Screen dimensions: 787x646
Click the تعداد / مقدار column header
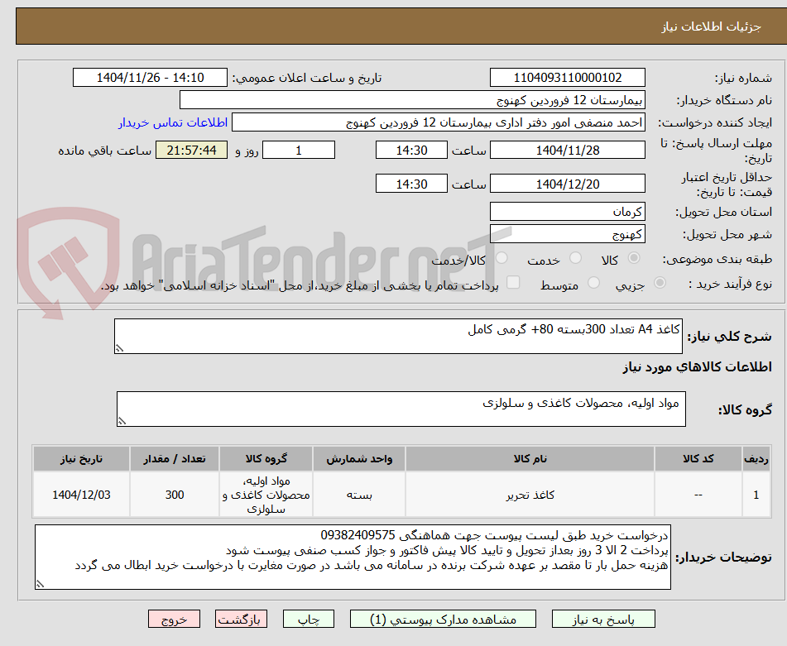pyautogui.click(x=175, y=458)
